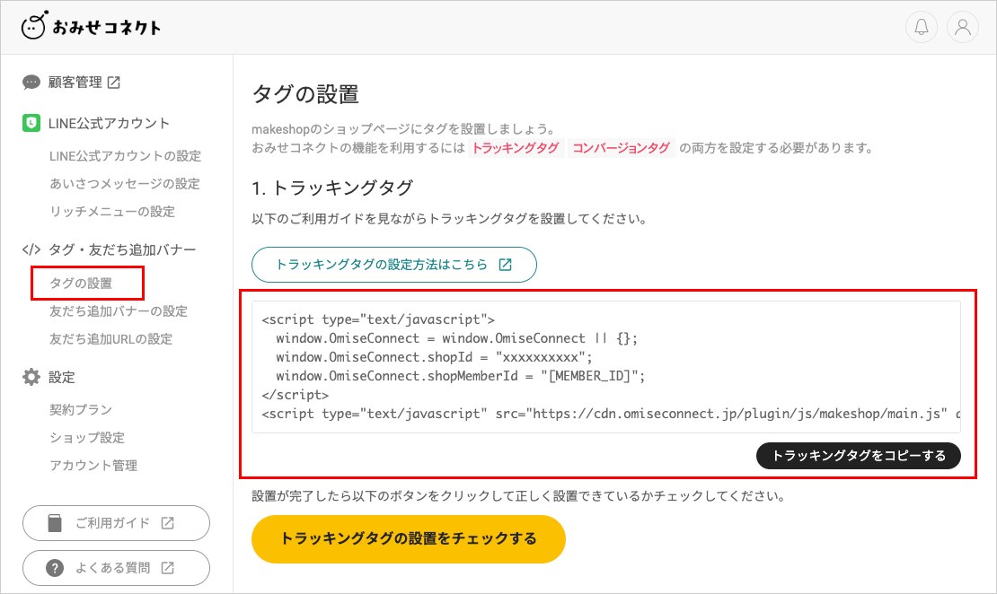This screenshot has height=594, width=997.
Task: Click the 設定 gear icon
Action: (x=31, y=377)
